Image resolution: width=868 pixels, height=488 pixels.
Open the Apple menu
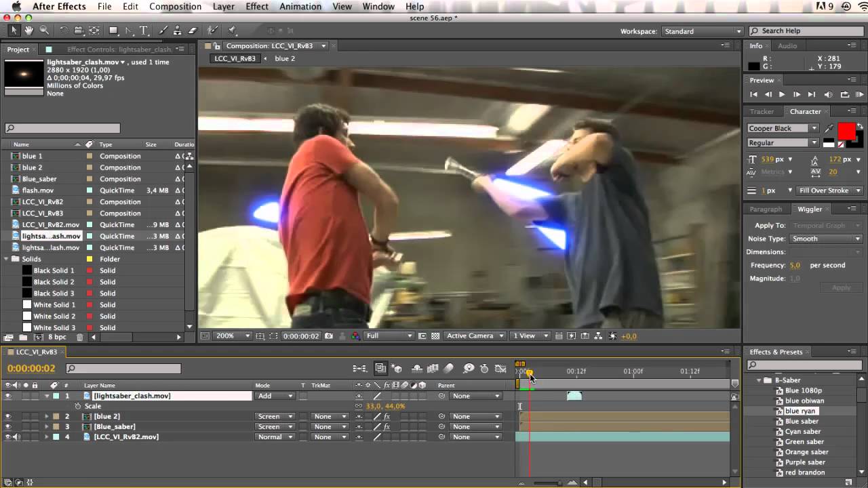click(x=16, y=6)
